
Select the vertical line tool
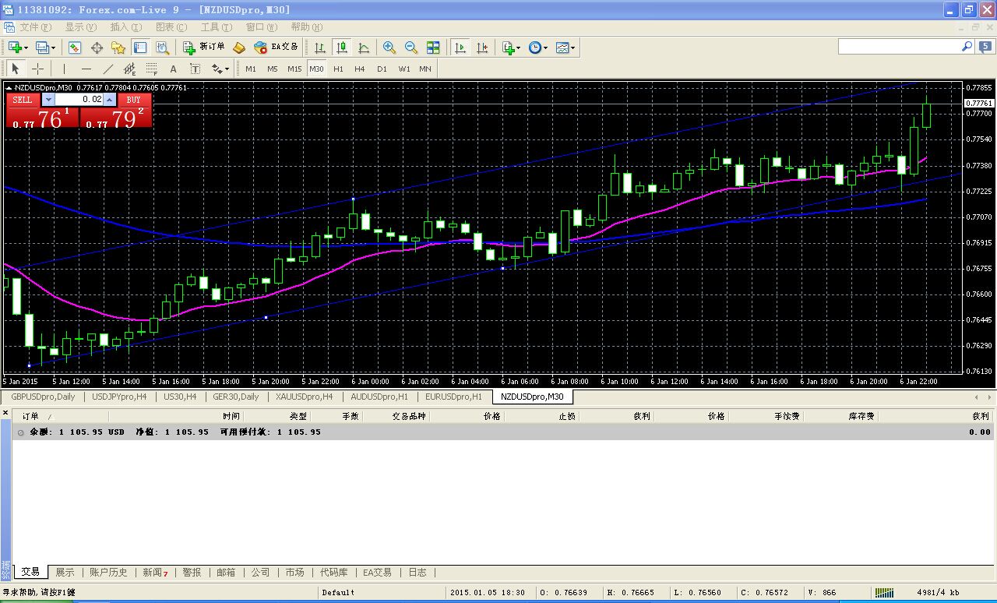pyautogui.click(x=65, y=69)
